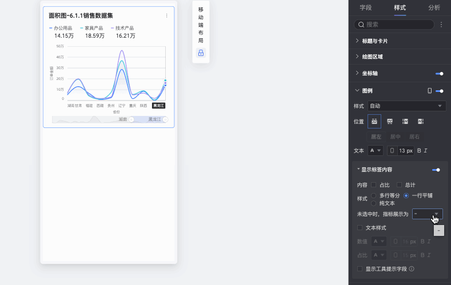This screenshot has width=451, height=285.
Task: Switch to the 样式 tab
Action: [x=400, y=8]
